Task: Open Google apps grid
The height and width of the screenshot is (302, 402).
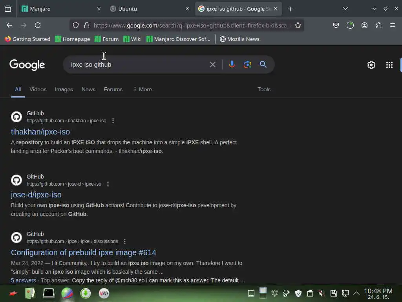Action: (389, 65)
